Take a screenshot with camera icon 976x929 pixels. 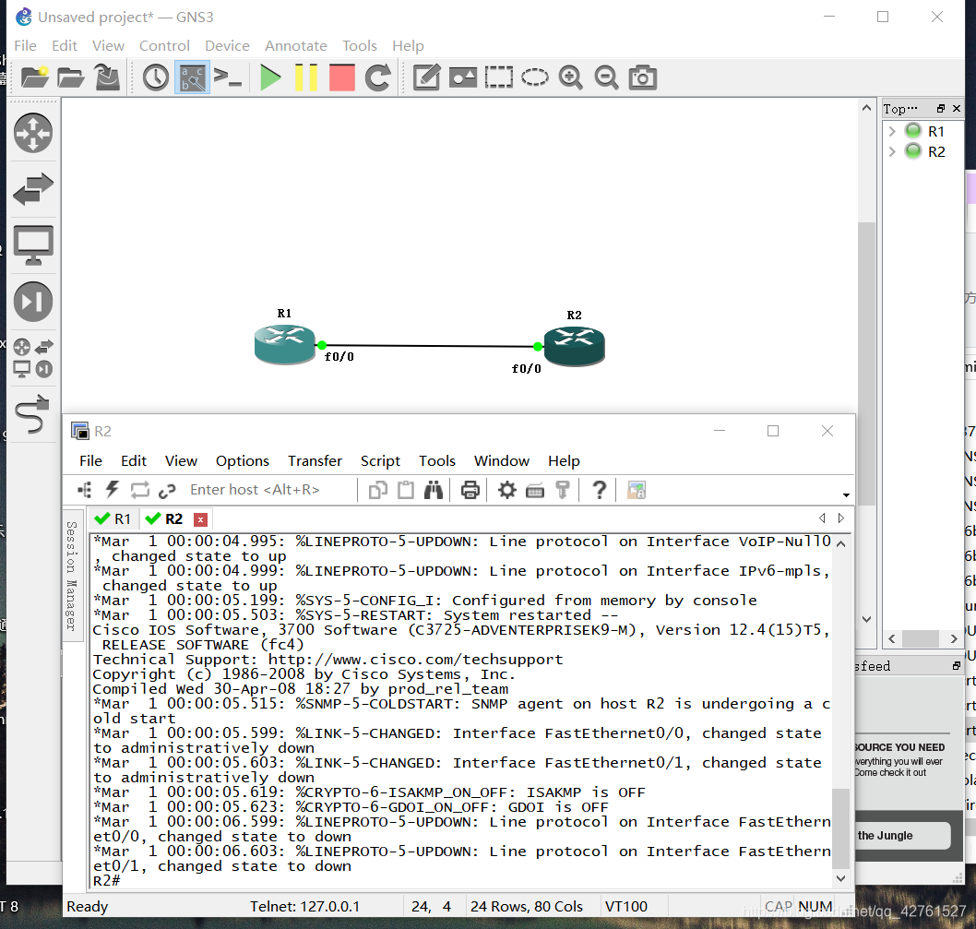tap(642, 77)
